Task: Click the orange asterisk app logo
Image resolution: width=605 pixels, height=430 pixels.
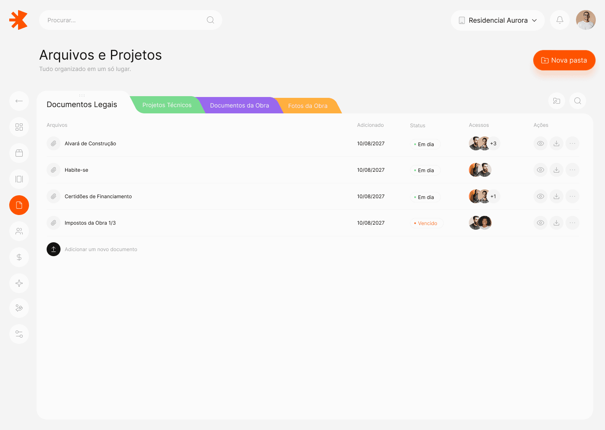Action: (18, 20)
